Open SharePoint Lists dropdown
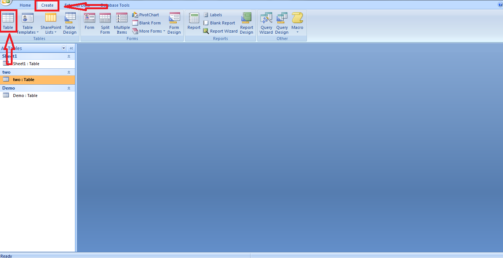 tap(51, 23)
